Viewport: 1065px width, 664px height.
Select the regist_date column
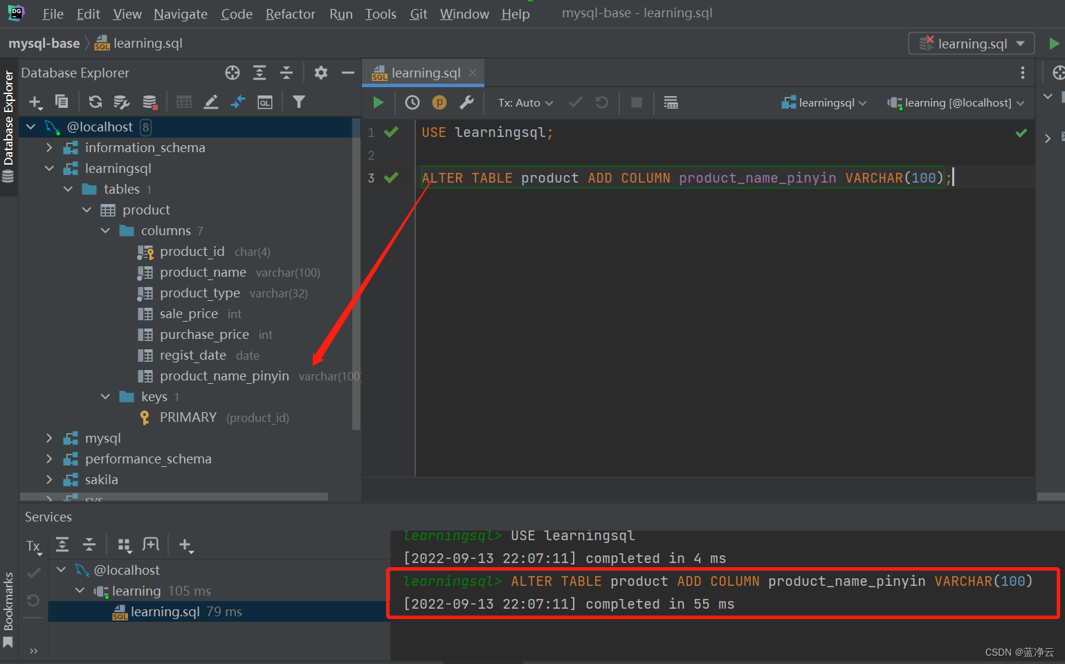click(193, 355)
